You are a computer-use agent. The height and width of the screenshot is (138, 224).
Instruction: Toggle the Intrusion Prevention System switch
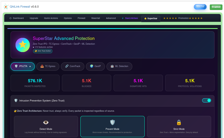pyautogui.click(x=207, y=100)
